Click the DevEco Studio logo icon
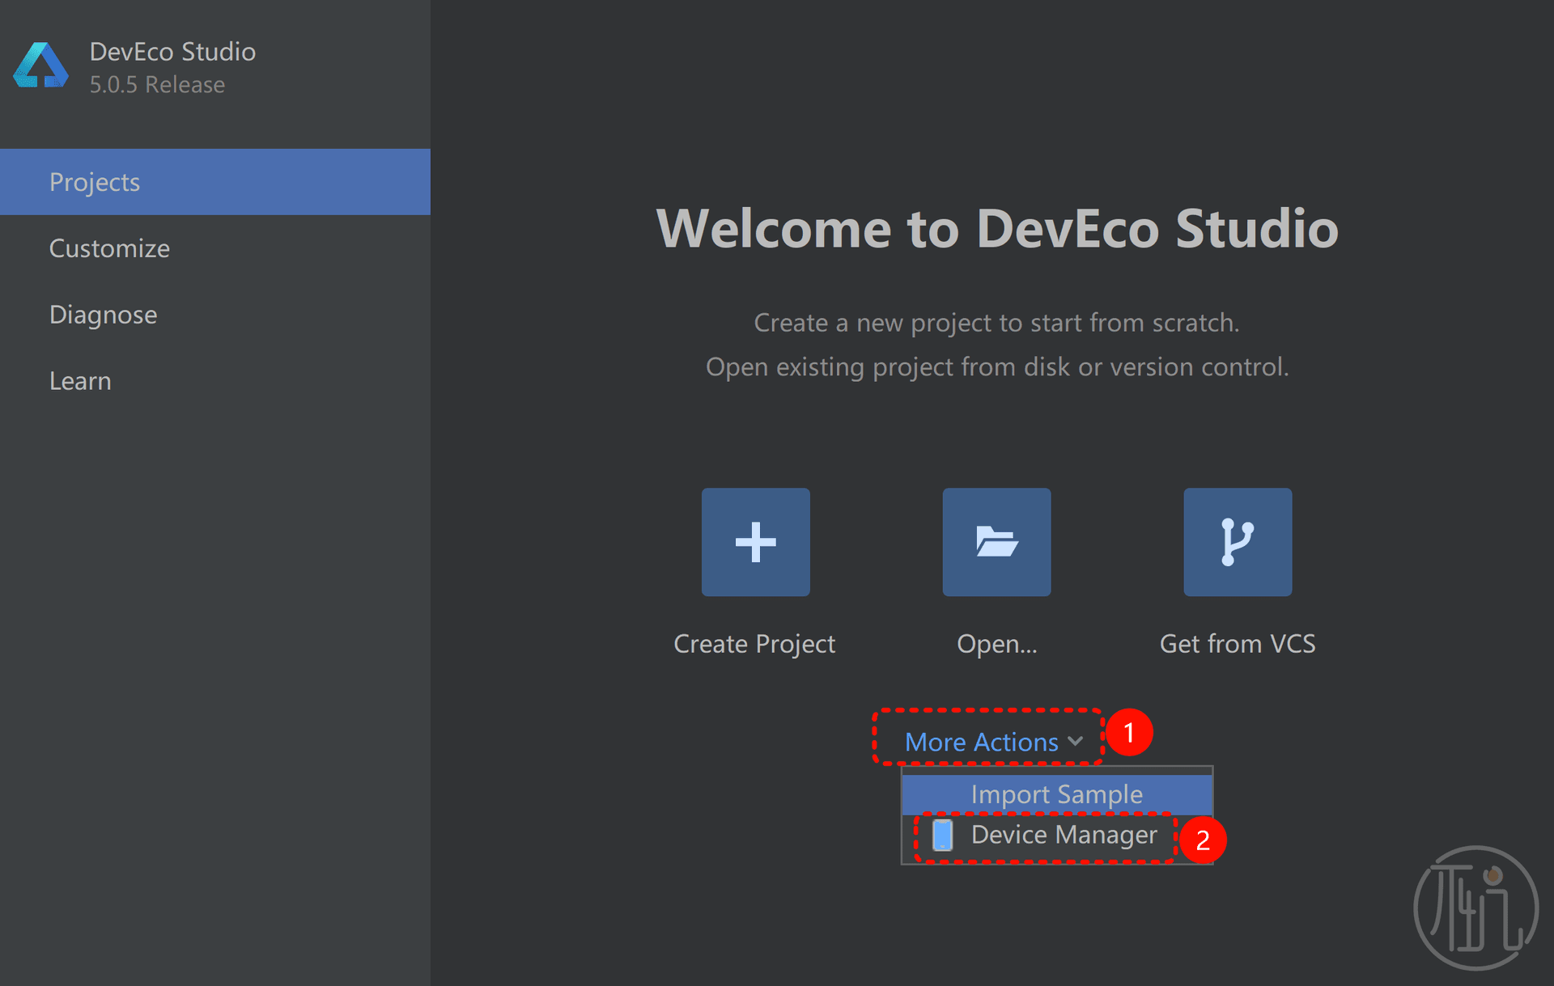1554x986 pixels. point(40,66)
